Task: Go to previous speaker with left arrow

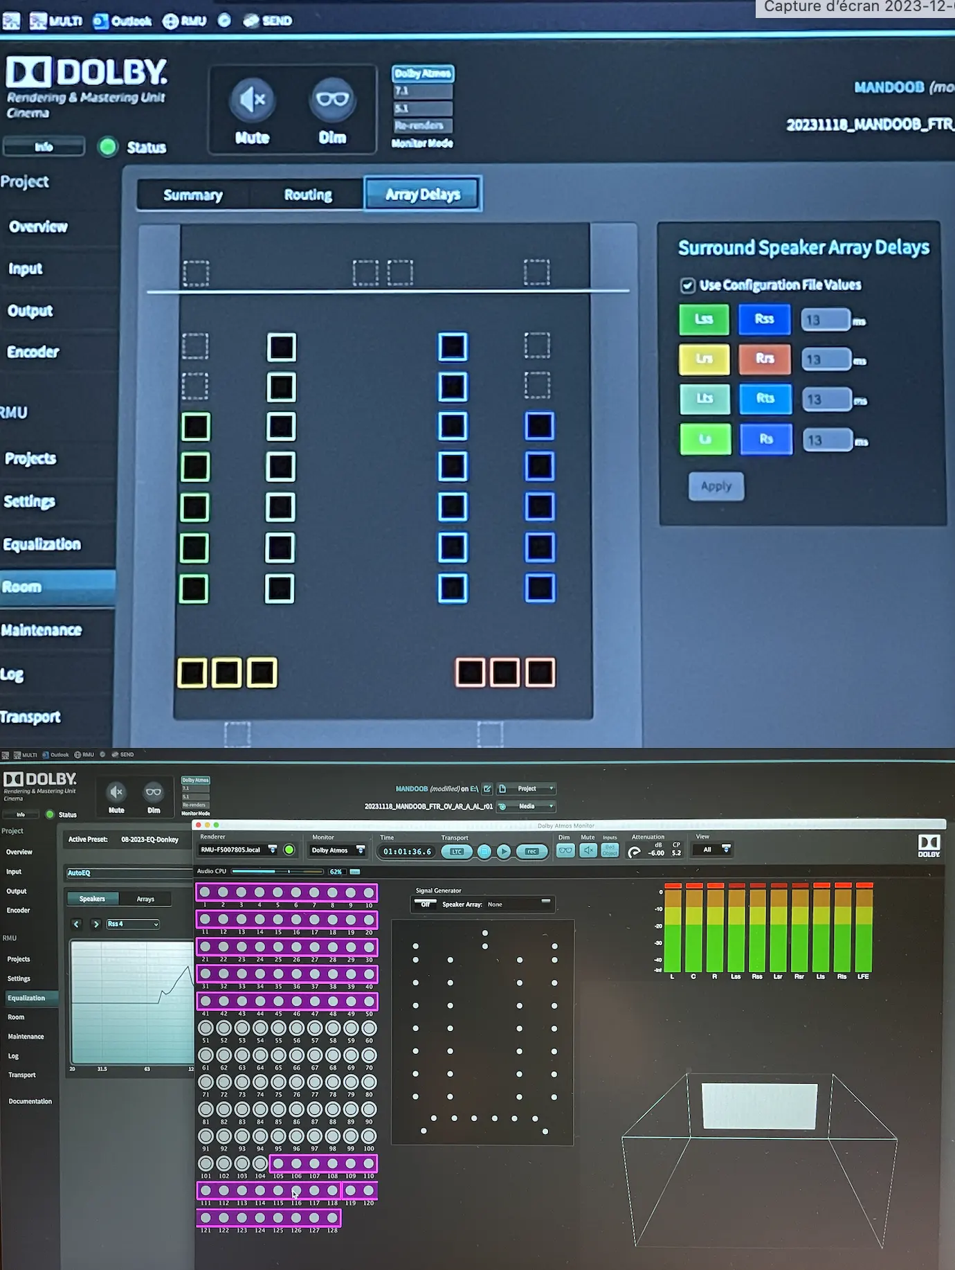Action: coord(77,924)
